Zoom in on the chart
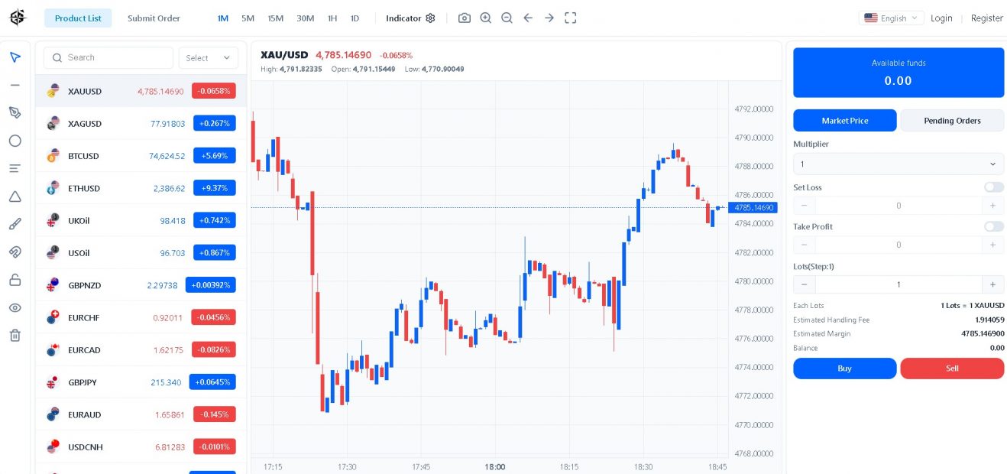 [486, 18]
